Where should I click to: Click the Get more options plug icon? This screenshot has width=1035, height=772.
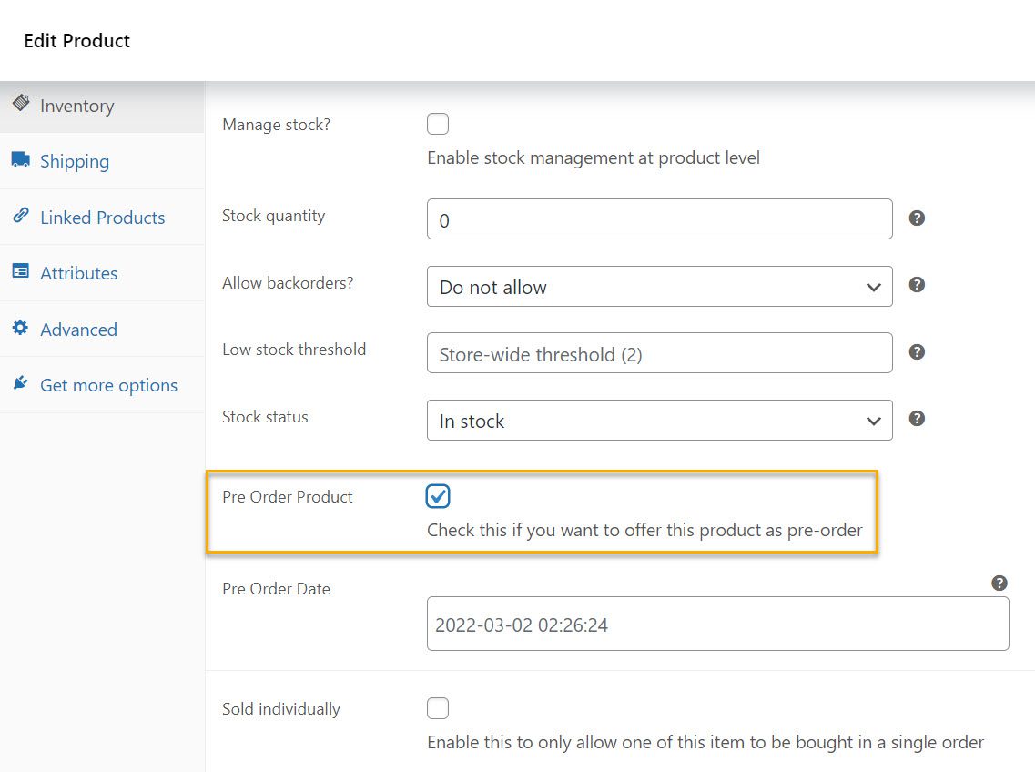(20, 383)
